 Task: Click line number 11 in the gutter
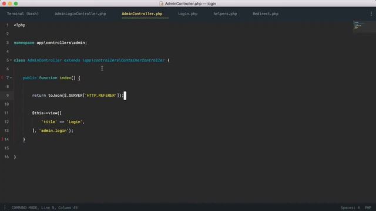(6, 113)
